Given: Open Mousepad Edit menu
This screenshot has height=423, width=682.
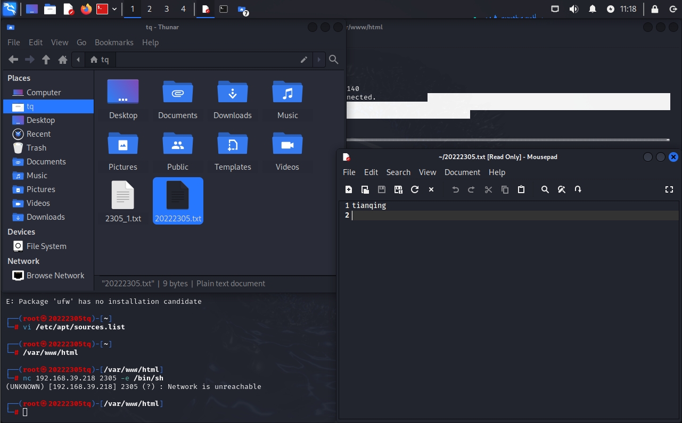Looking at the screenshot, I should pos(371,172).
